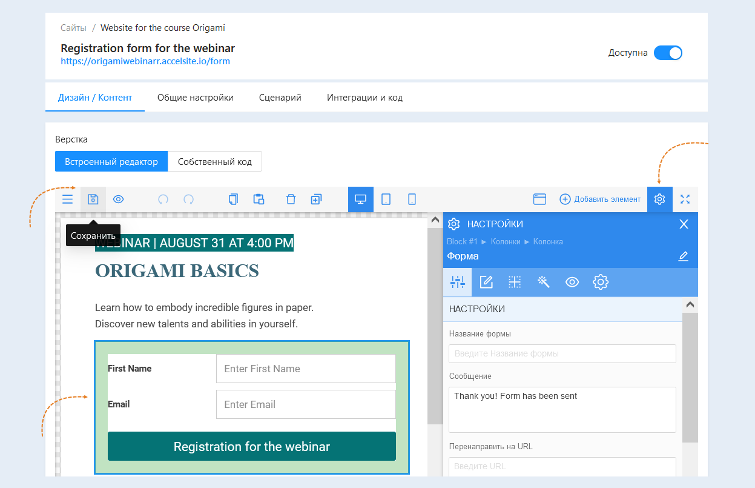Image resolution: width=755 pixels, height=488 pixels.
Task: Click the Сайты breadcrumb link
Action: 73,28
